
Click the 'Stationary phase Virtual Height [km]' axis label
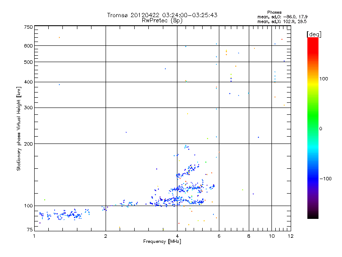[x=19, y=129]
